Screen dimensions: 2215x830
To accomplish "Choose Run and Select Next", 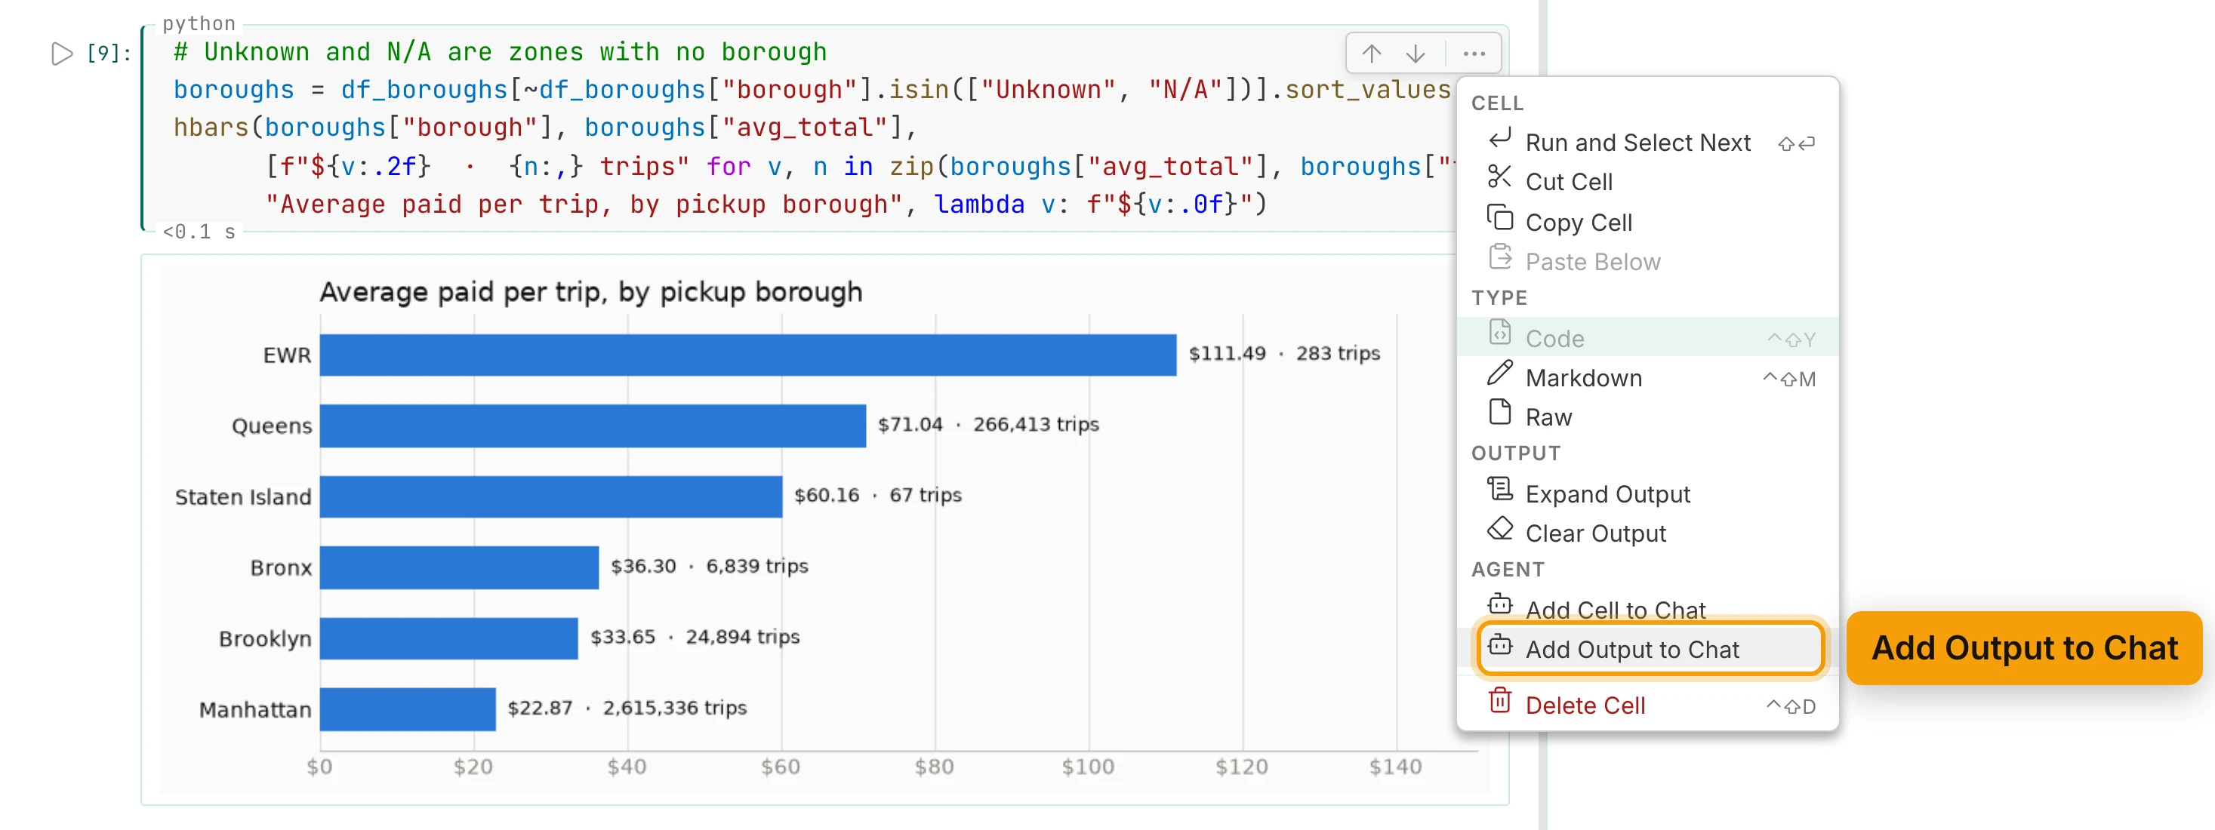I will click(x=1648, y=143).
